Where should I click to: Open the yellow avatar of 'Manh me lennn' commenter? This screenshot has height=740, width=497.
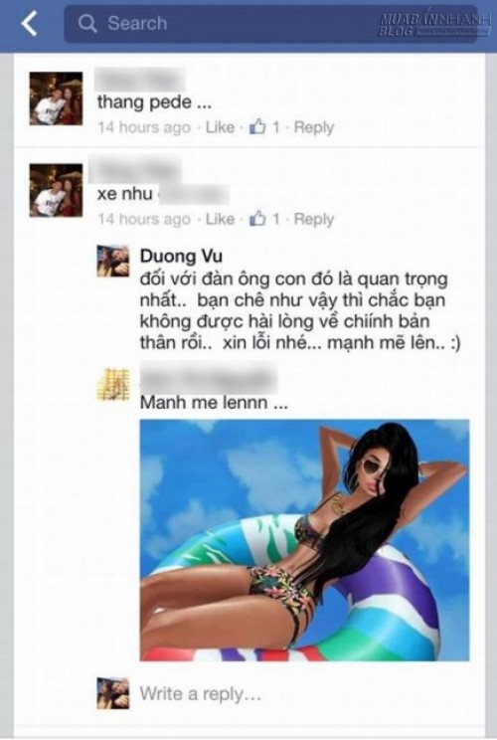point(113,385)
